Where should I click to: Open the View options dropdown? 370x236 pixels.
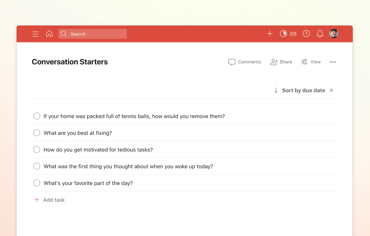click(x=311, y=62)
